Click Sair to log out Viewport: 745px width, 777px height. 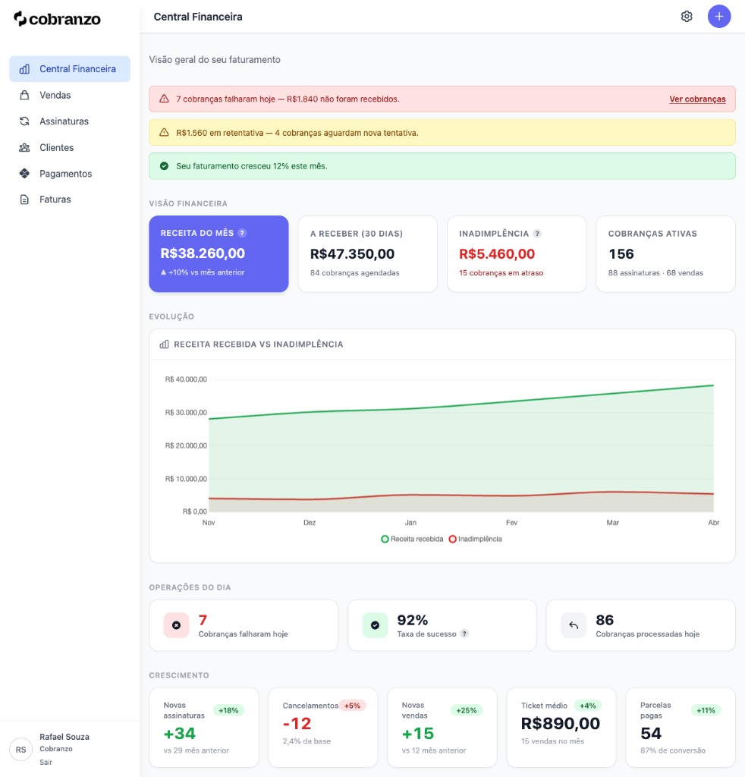(46, 762)
